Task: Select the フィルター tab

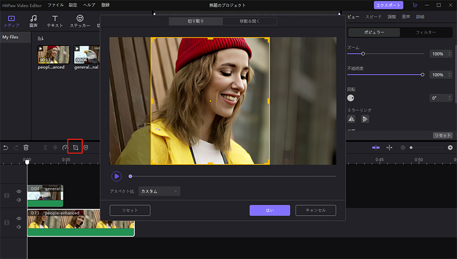Action: click(426, 33)
